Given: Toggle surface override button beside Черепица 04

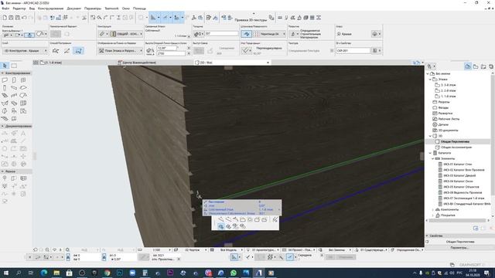Looking at the screenshot, I should [x=247, y=34].
